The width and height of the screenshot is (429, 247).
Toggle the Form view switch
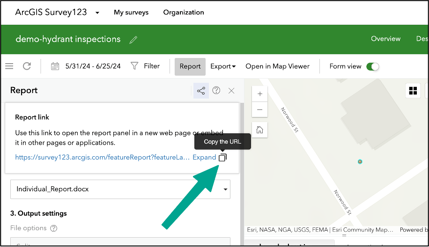click(x=372, y=66)
